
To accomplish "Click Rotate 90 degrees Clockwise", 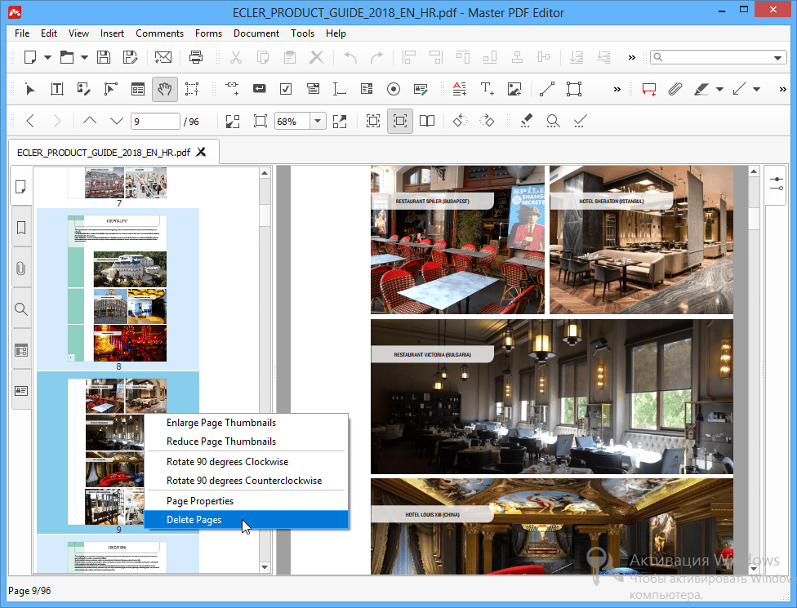I will point(227,462).
